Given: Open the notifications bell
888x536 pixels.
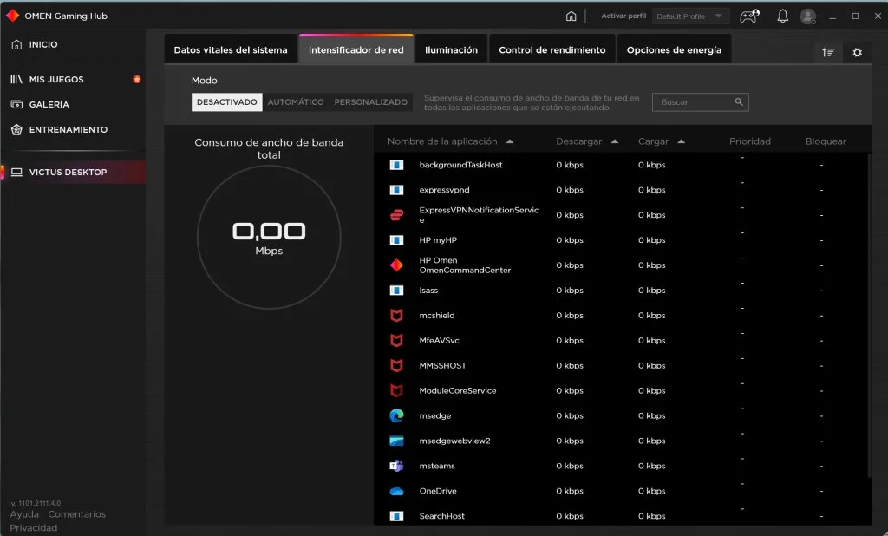Looking at the screenshot, I should pos(783,16).
